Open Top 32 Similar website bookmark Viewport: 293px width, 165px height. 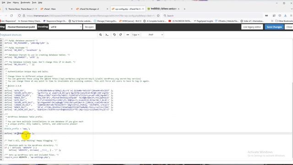tap(80, 21)
